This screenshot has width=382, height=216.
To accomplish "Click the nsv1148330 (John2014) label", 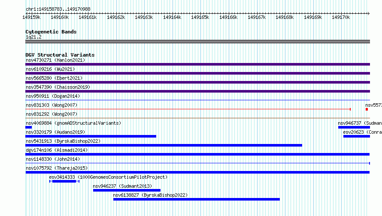I will coord(53,159).
